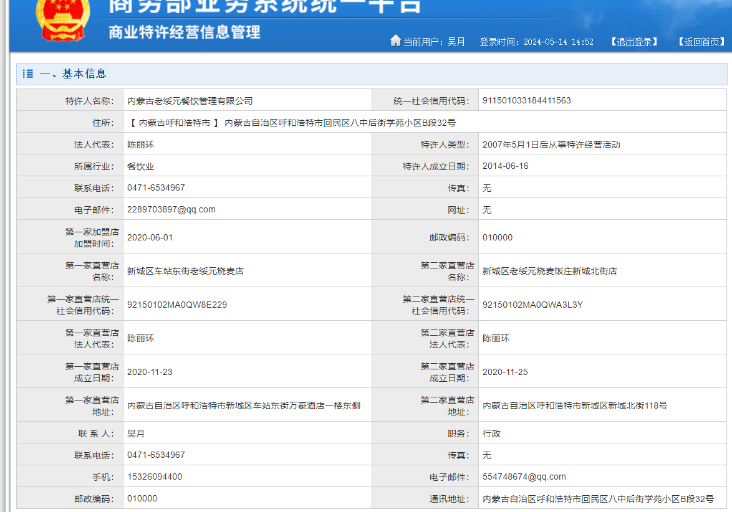Click the contact email 554748674@qq.com
This screenshot has width=732, height=512.
tap(524, 476)
